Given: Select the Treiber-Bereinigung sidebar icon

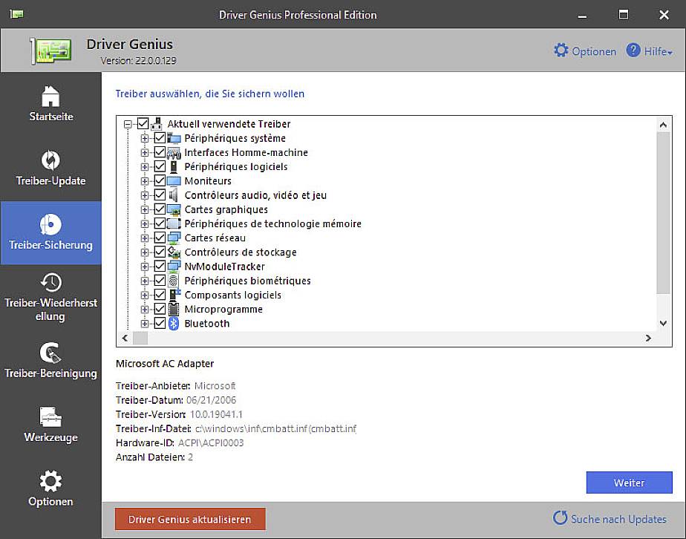Looking at the screenshot, I should coord(50,362).
